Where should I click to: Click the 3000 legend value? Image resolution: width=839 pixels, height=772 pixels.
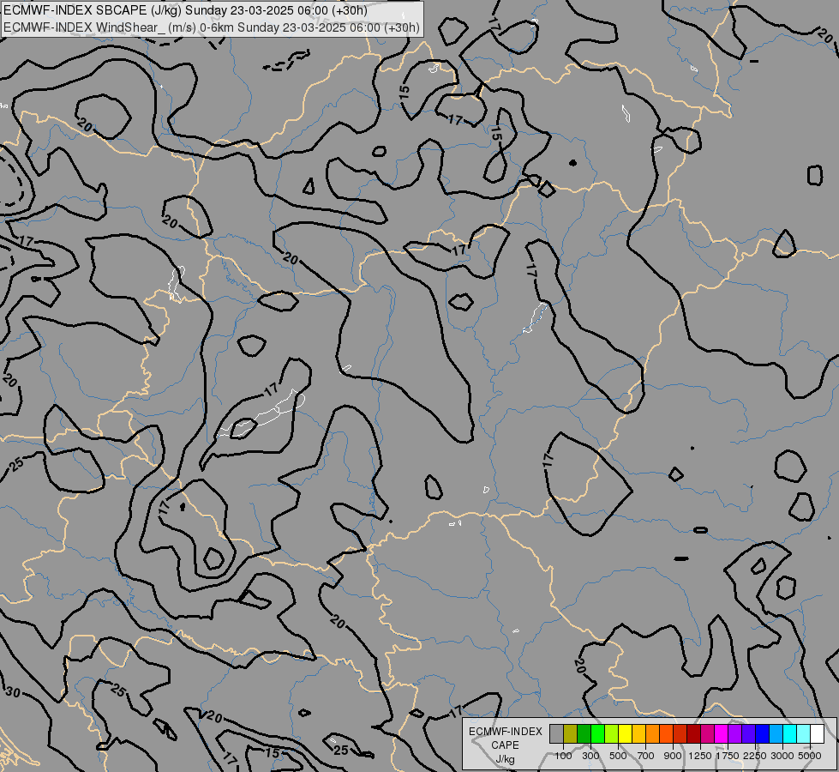[782, 756]
